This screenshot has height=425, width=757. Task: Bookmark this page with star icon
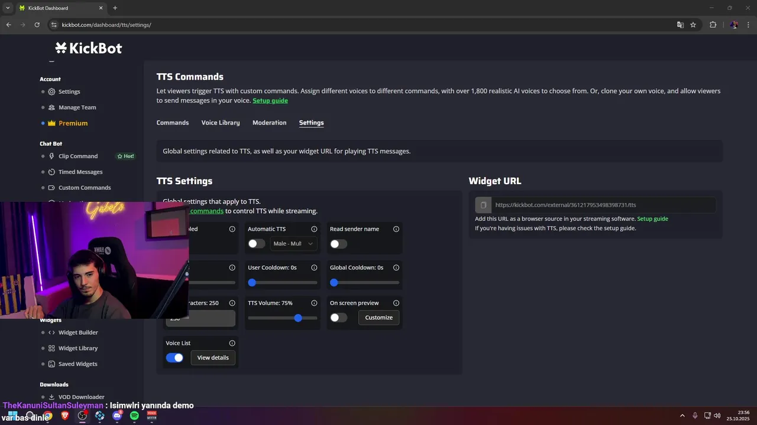pyautogui.click(x=693, y=25)
